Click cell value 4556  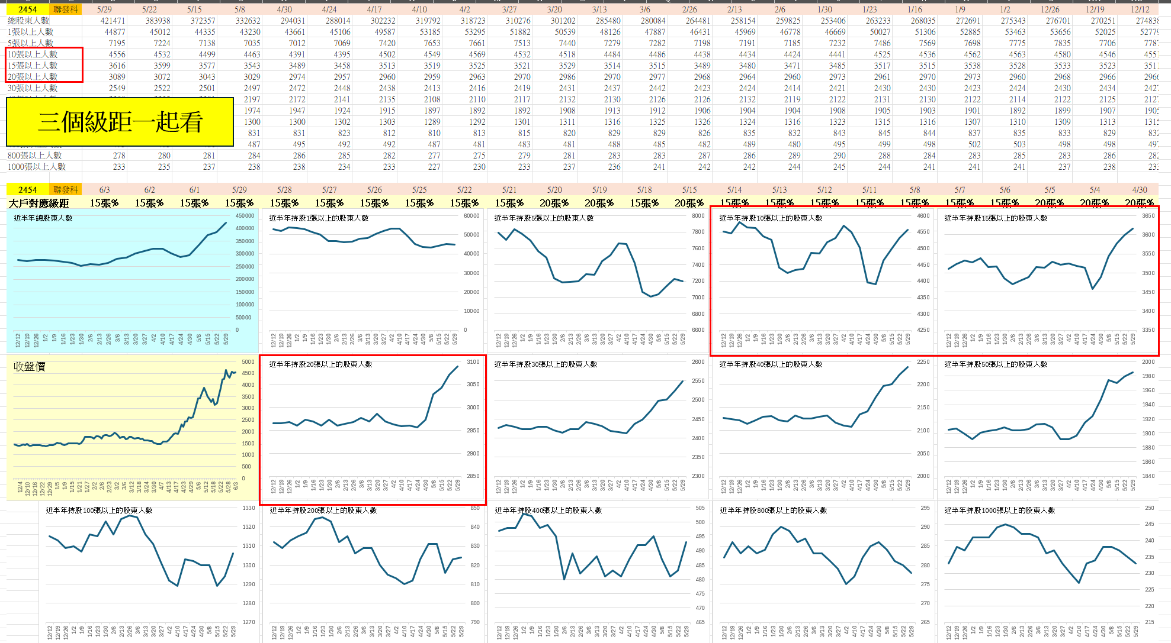117,54
